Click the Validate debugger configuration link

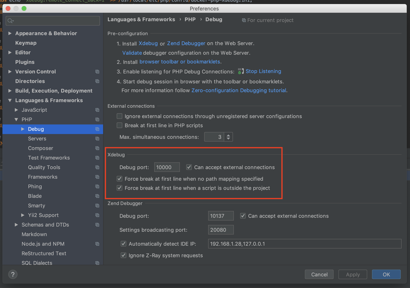point(132,53)
